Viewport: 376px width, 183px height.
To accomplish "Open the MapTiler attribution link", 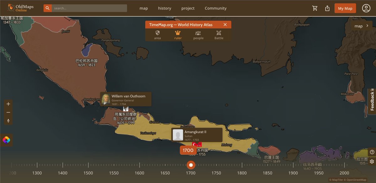I will pos(336,180).
